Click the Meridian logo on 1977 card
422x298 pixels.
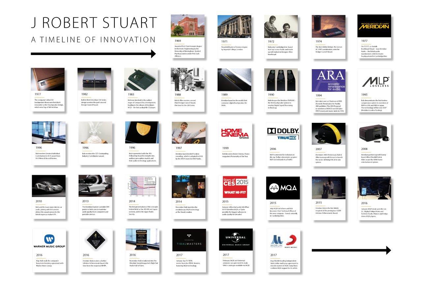[374, 26]
